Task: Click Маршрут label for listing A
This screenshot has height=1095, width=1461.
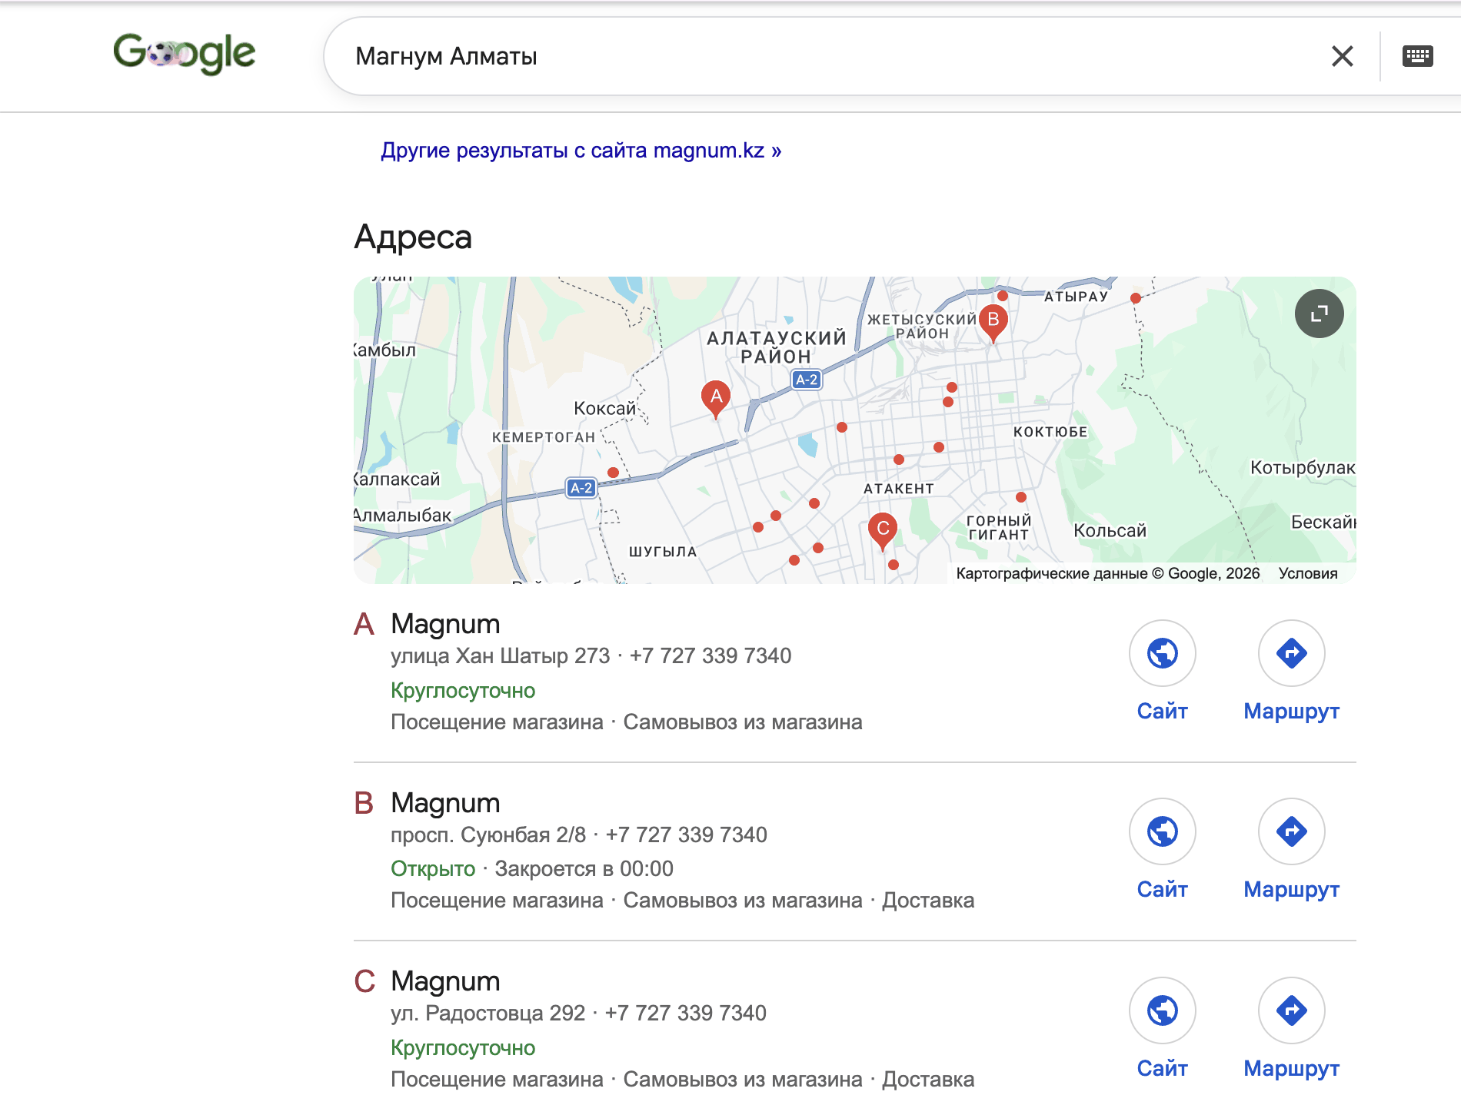Action: (1291, 712)
